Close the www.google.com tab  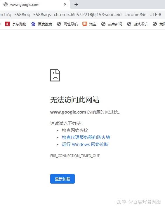[65, 5]
